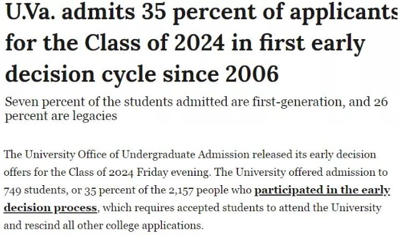This screenshot has width=400, height=246.
Task: Click '35 percent' in the headline
Action: click(x=199, y=12)
